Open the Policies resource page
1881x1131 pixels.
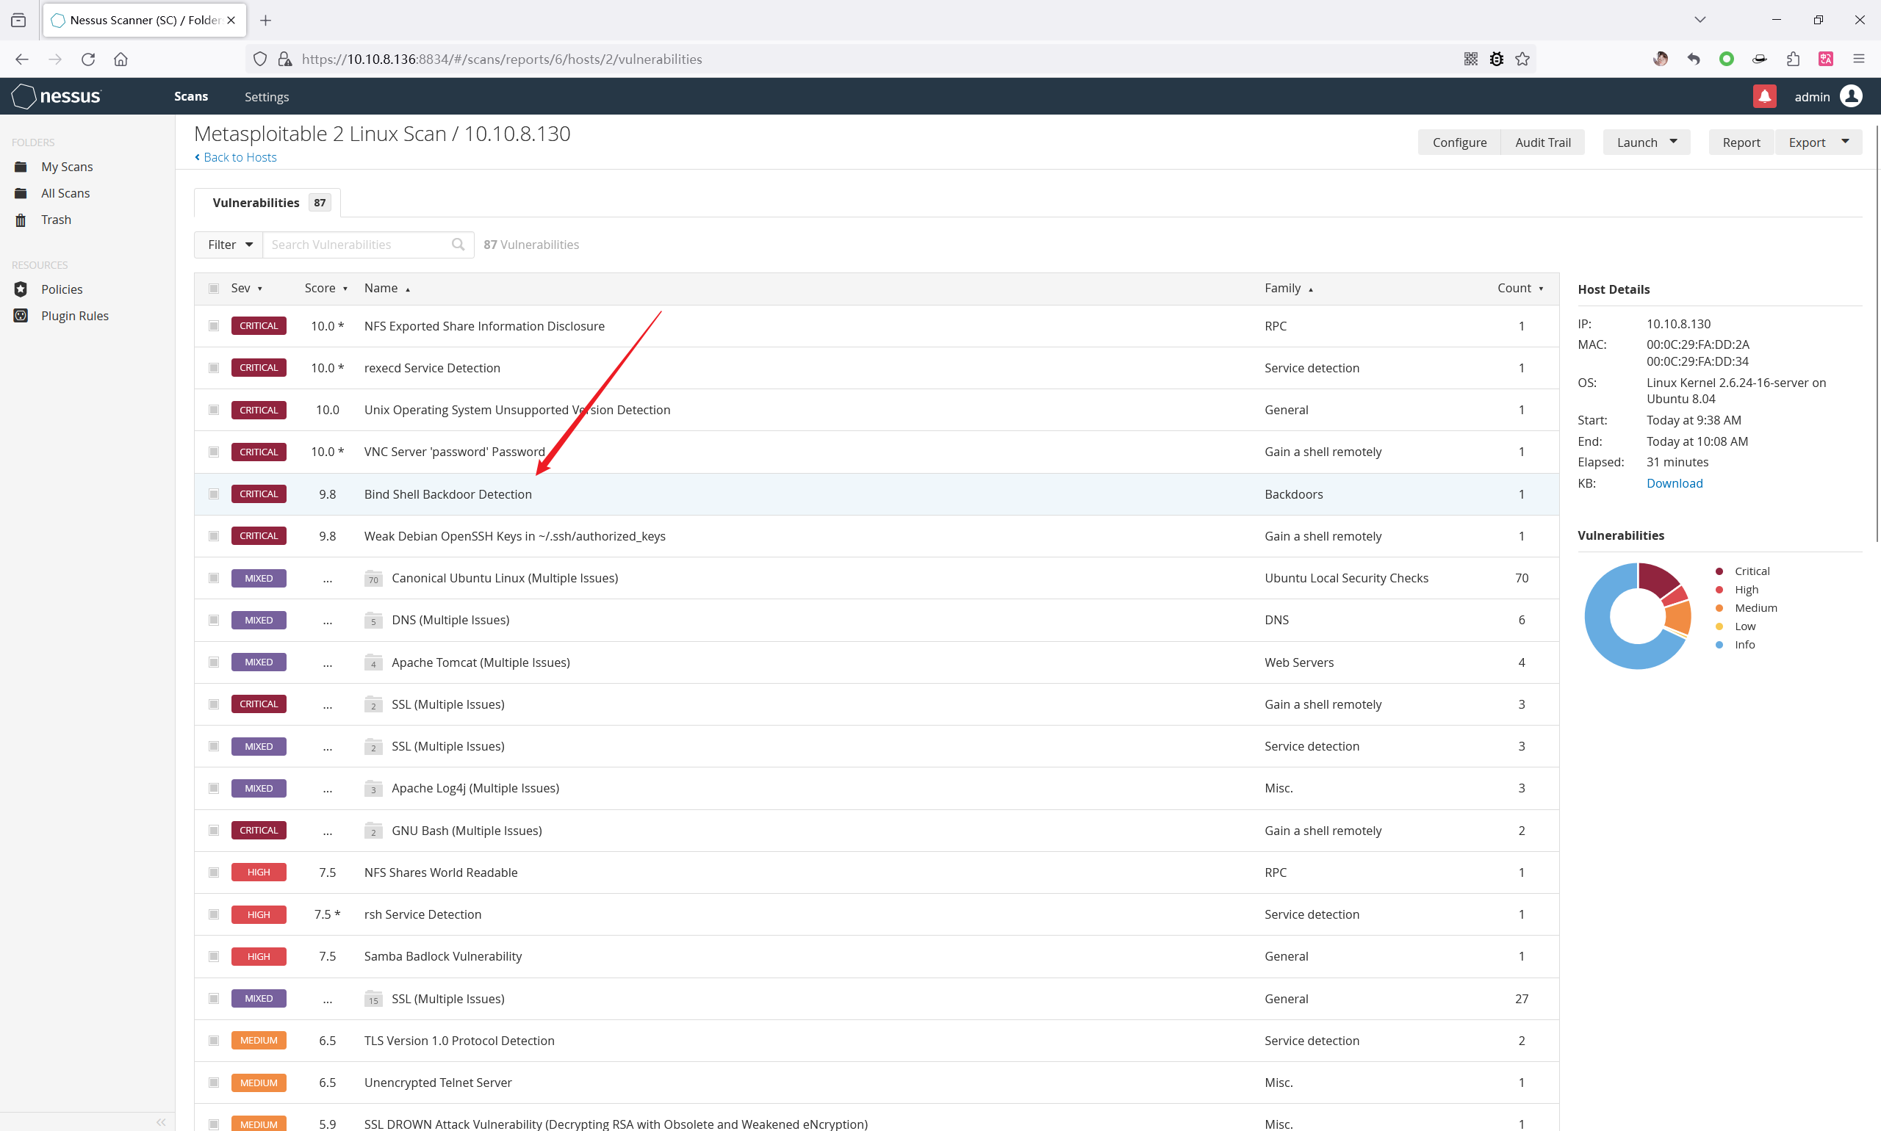click(x=62, y=289)
